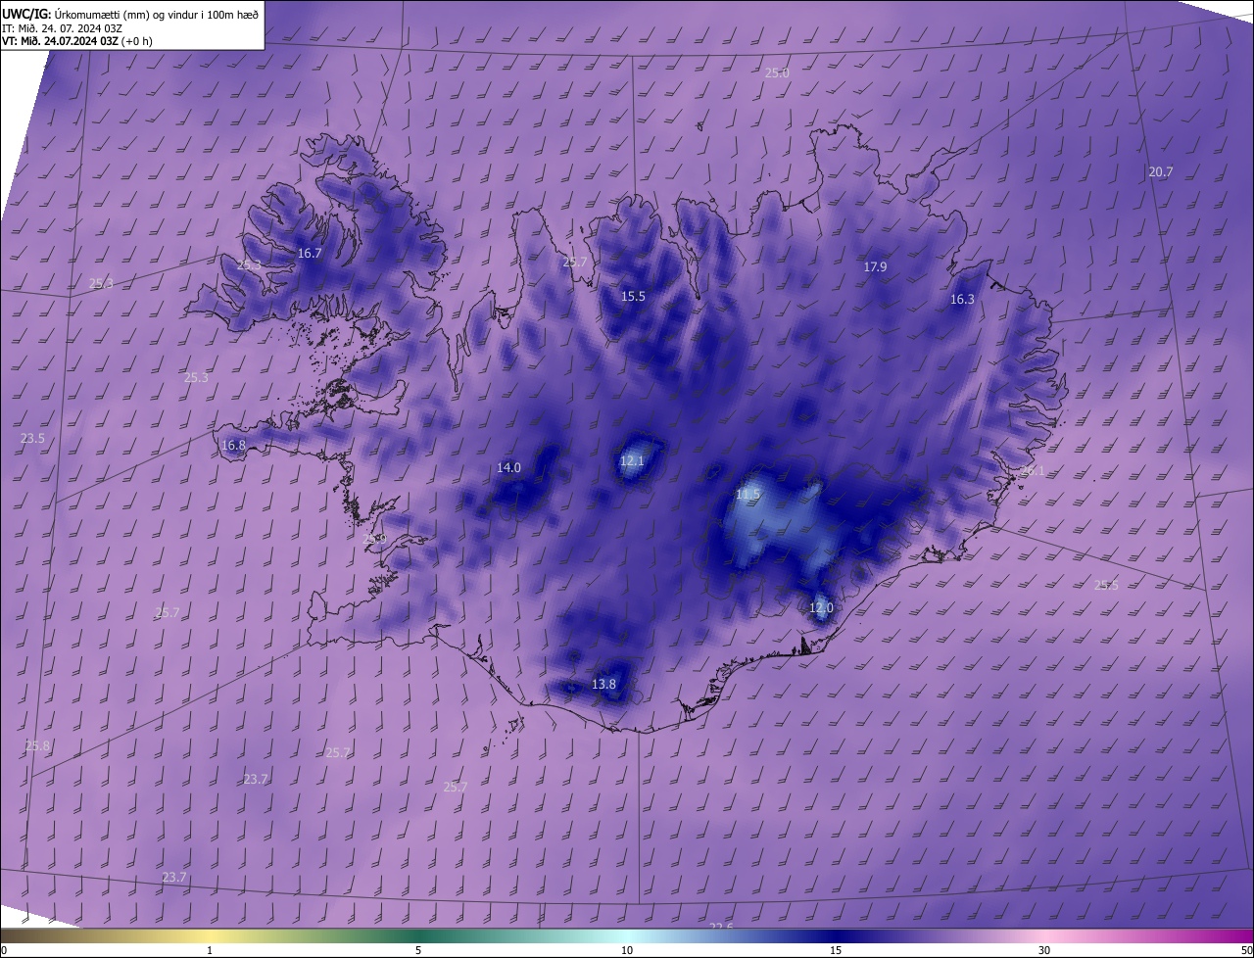Click the color scale tick label 30

(x=1044, y=950)
